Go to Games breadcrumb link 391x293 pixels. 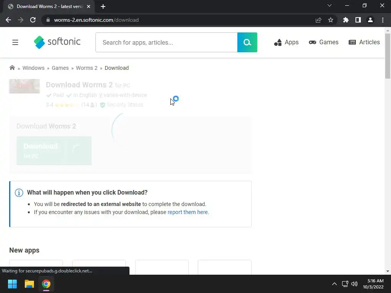tap(60, 68)
